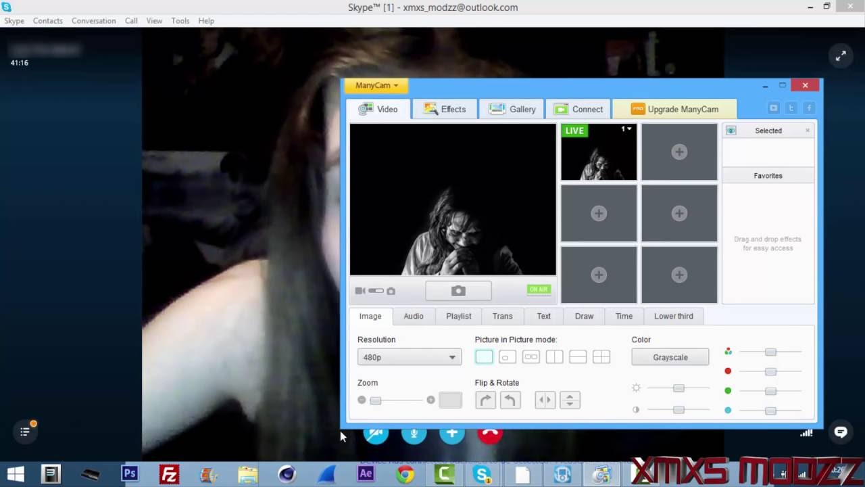Open the Gallery tab

point(512,109)
